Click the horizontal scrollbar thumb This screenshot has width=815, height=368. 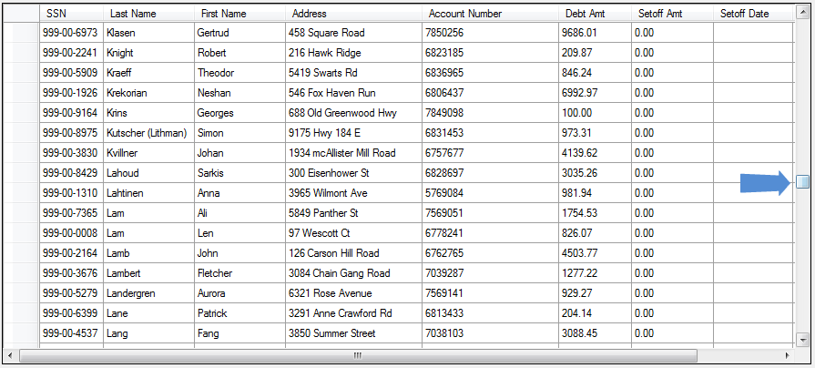pyautogui.click(x=358, y=356)
